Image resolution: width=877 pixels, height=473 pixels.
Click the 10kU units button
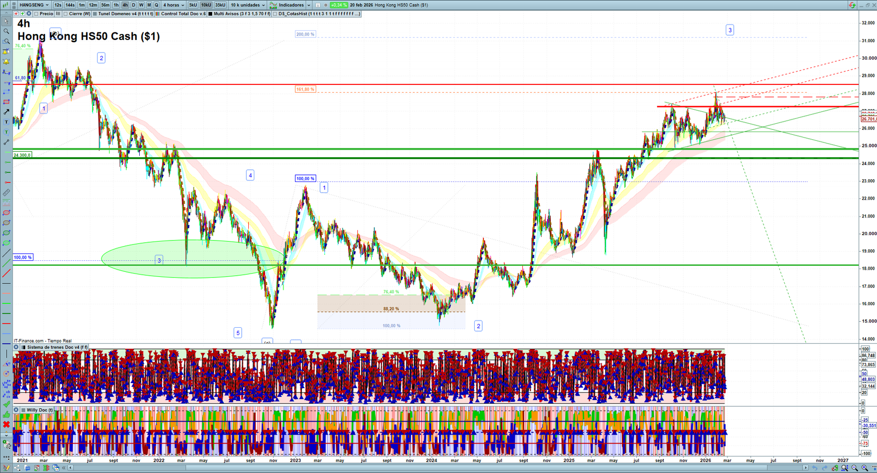206,5
